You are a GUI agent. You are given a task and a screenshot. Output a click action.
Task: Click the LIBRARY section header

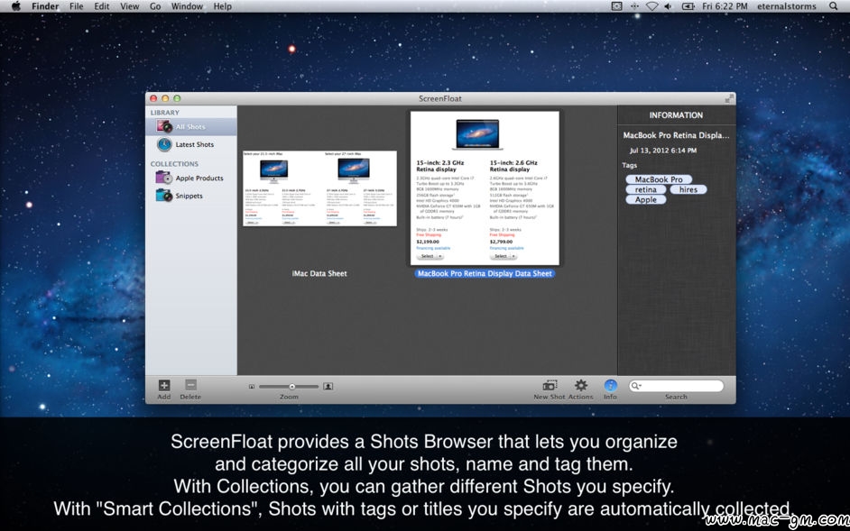point(165,113)
